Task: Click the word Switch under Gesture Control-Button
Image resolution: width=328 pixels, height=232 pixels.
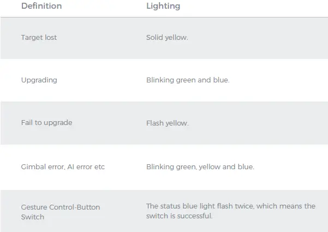Action: pyautogui.click(x=32, y=217)
